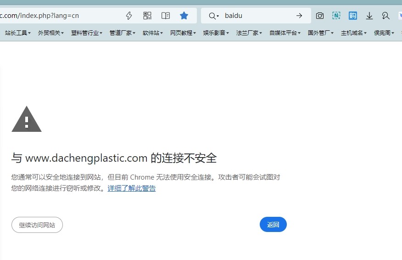The image size is (402, 260).
Task: Click the 继续访问网站 button
Action: (37, 225)
